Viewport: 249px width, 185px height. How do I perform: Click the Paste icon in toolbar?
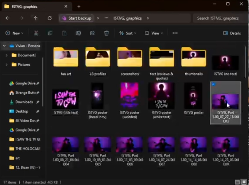[64, 33]
